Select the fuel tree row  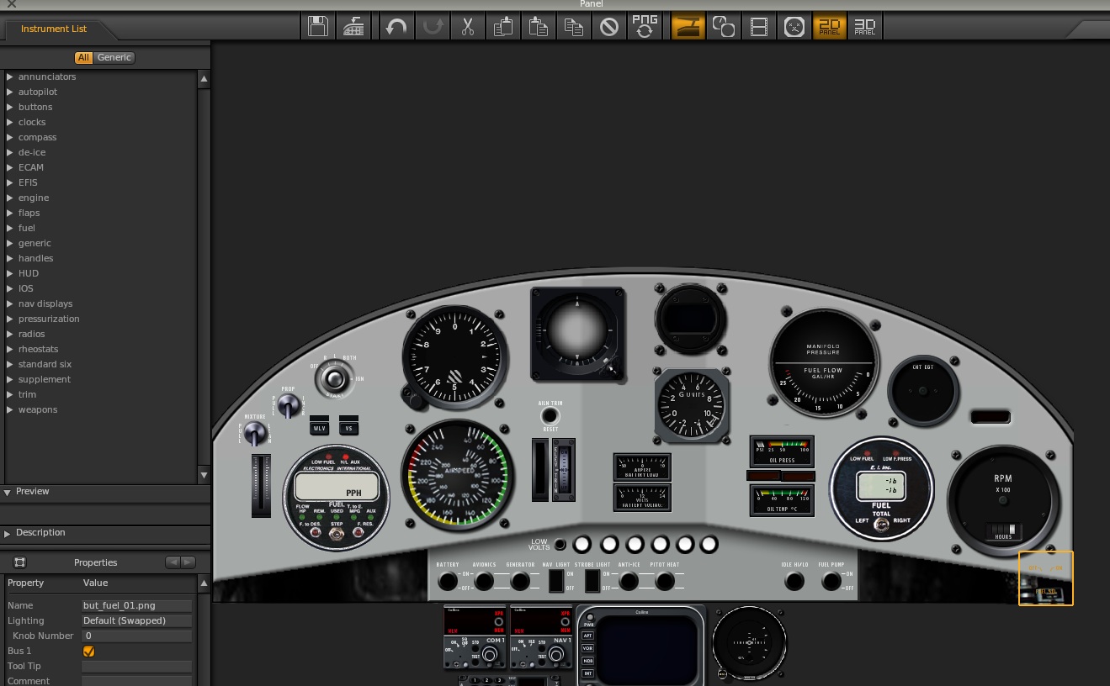coord(99,228)
